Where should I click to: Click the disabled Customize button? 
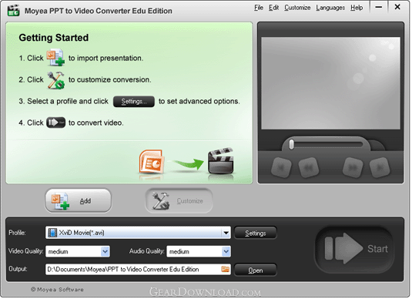[179, 200]
